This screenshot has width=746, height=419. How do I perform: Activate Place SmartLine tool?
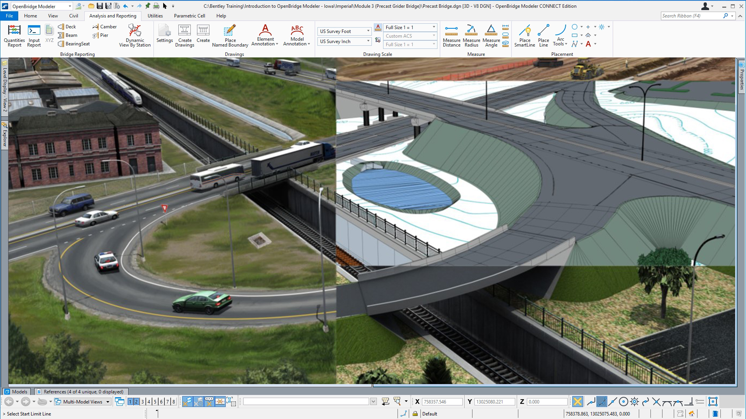(525, 36)
